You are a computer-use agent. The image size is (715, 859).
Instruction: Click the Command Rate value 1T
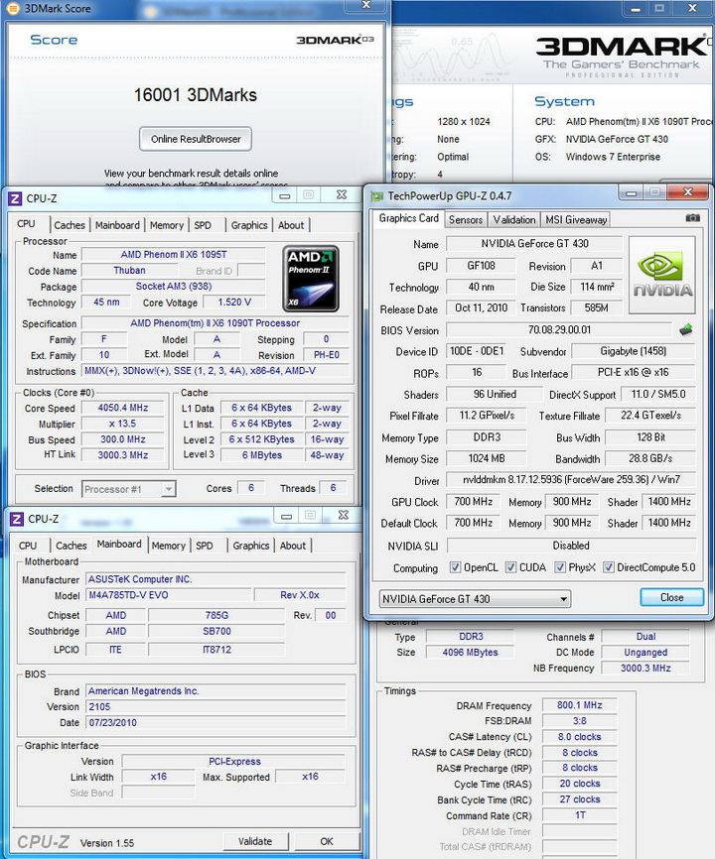[580, 815]
